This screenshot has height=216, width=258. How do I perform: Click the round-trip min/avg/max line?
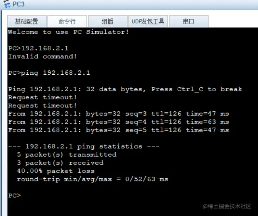click(x=93, y=179)
